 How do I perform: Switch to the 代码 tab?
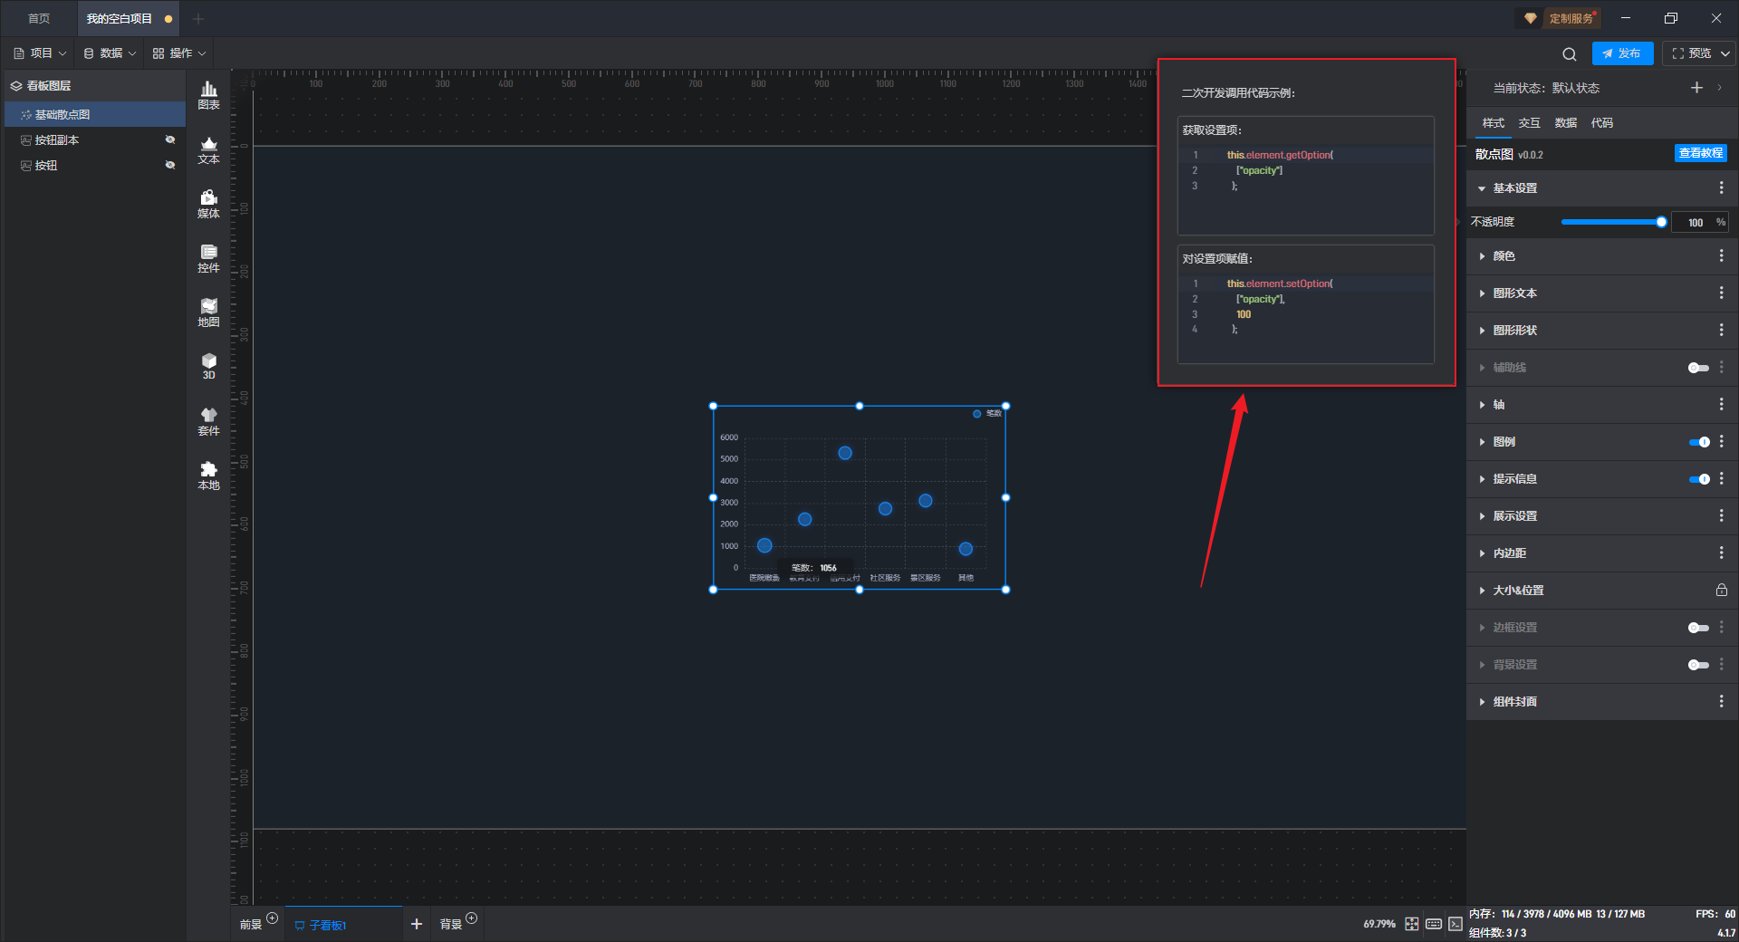1601,123
